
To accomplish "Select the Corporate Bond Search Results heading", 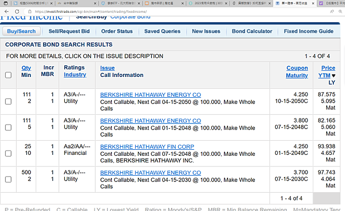I will click(59, 45).
